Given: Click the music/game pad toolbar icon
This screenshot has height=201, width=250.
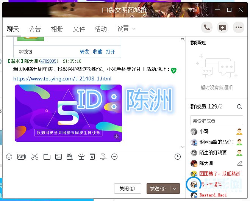Looking at the screenshot, I should point(70,157).
